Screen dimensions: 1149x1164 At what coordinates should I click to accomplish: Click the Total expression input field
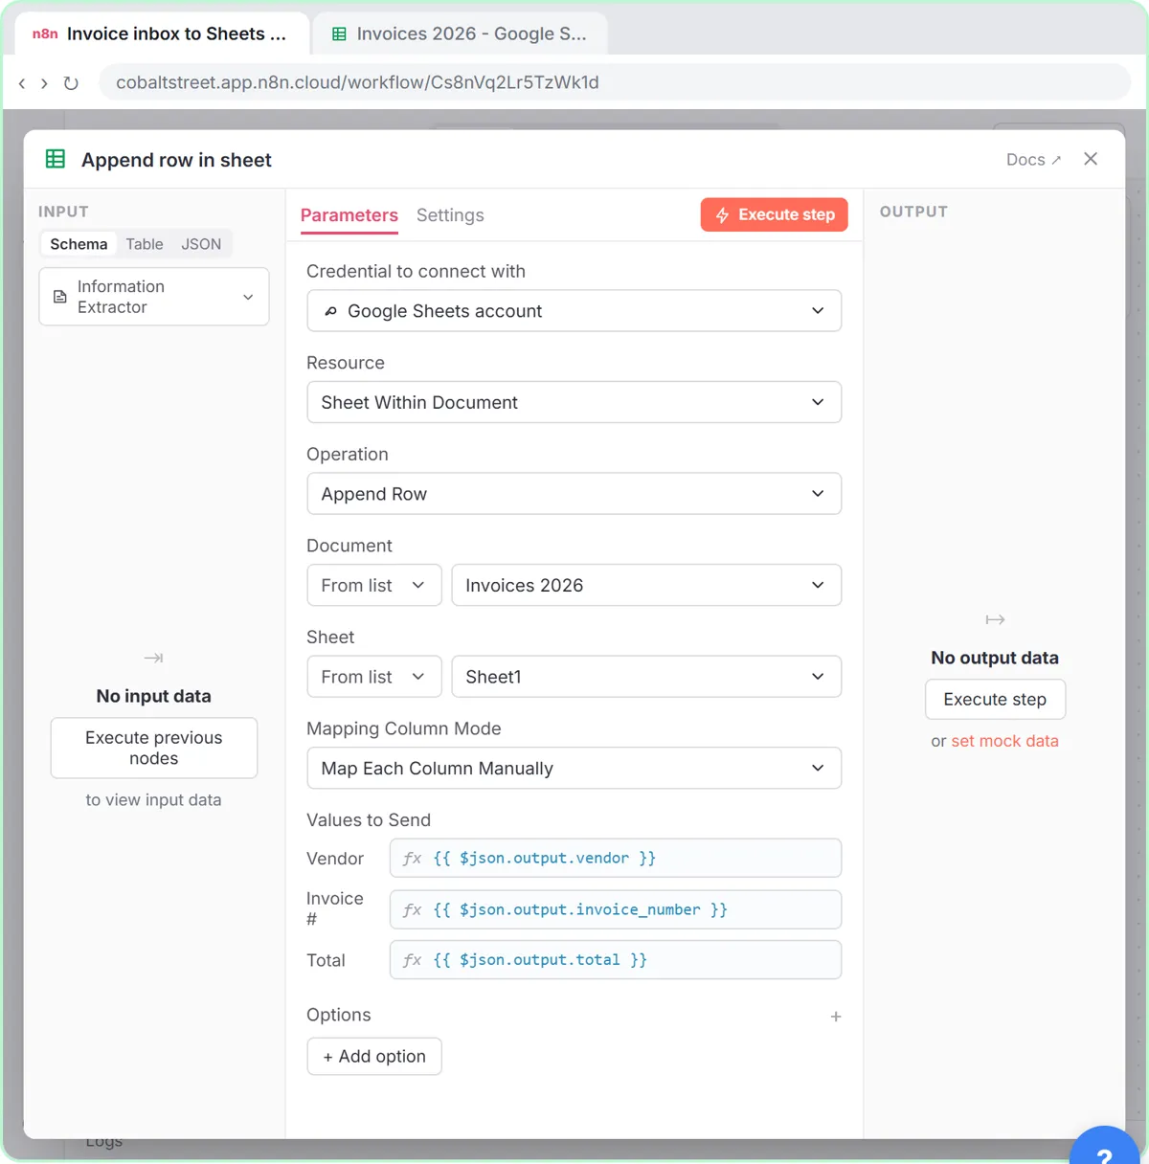pos(616,960)
